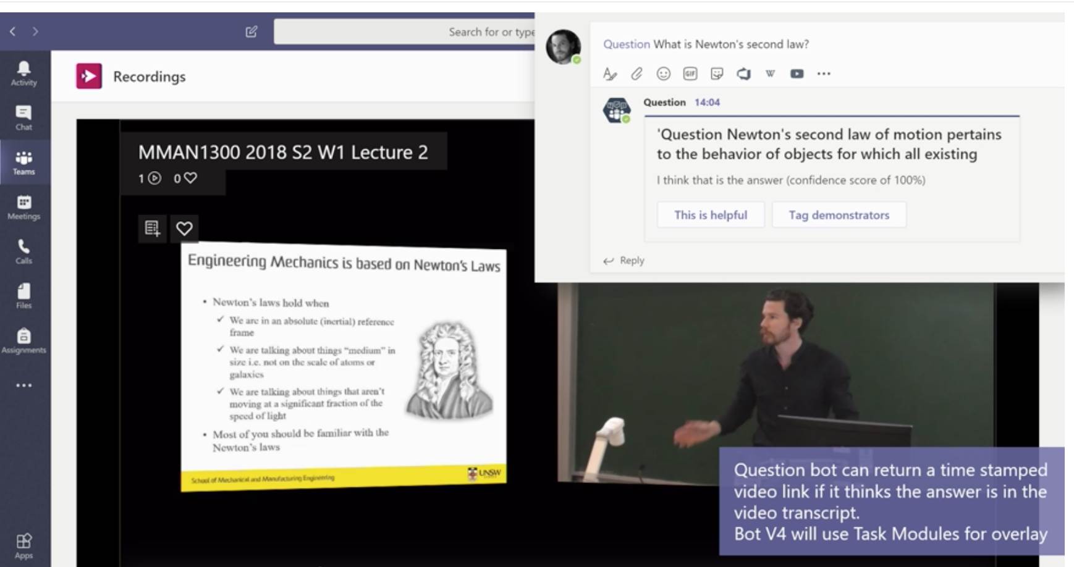The height and width of the screenshot is (567, 1074).
Task: Start a new chat with compose icon
Action: coord(252,31)
